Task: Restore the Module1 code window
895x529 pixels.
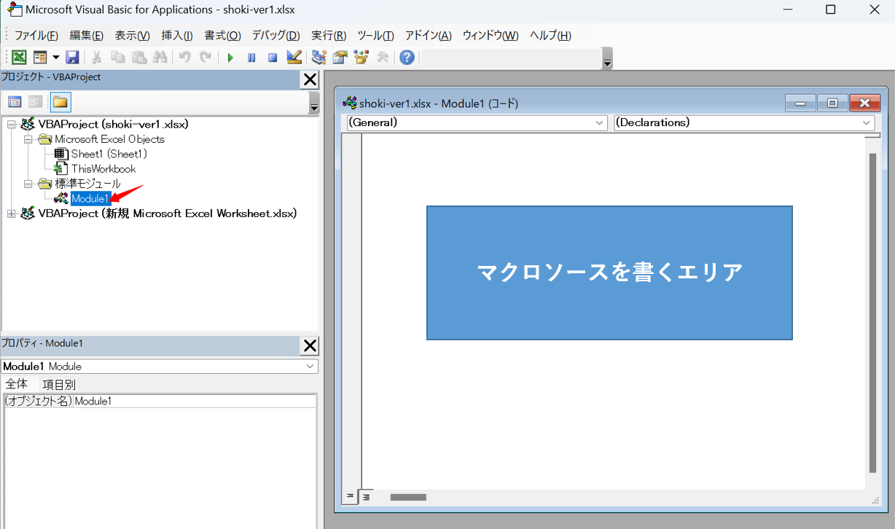Action: pyautogui.click(x=832, y=103)
